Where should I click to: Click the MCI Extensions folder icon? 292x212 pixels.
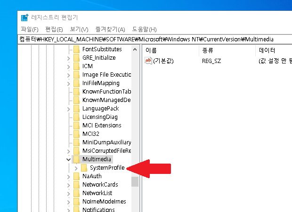(77, 126)
